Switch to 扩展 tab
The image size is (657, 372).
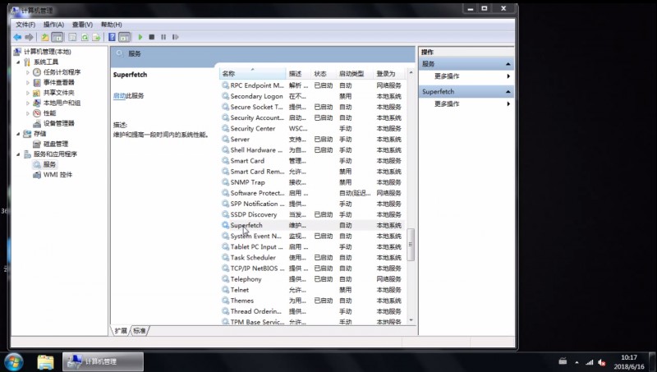[x=121, y=331]
